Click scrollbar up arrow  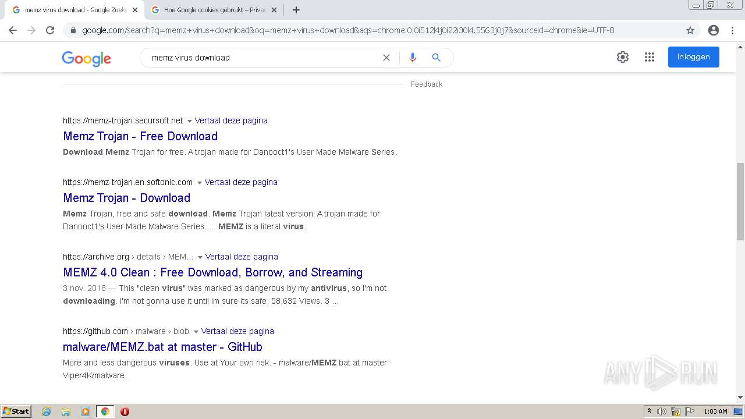point(740,47)
